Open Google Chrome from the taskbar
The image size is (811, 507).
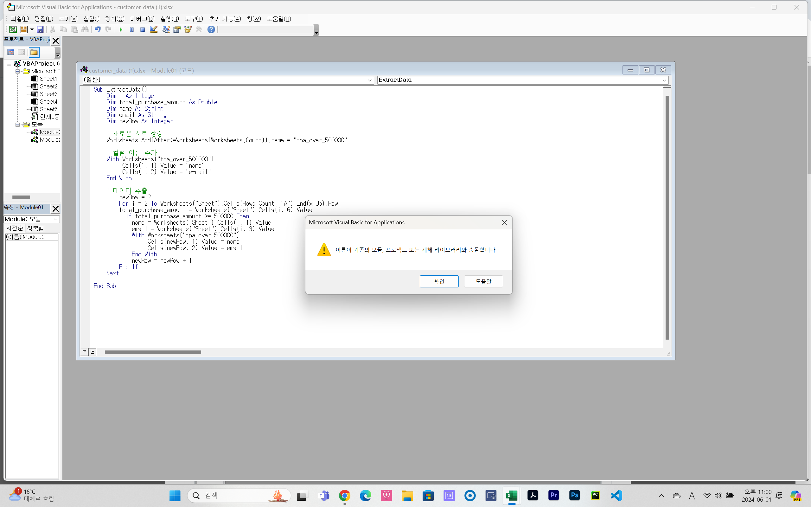(344, 495)
